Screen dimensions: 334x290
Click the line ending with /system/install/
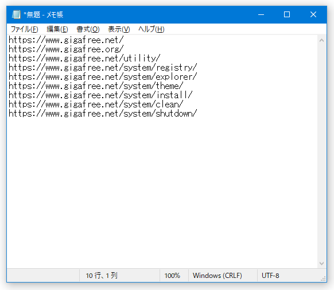point(100,95)
